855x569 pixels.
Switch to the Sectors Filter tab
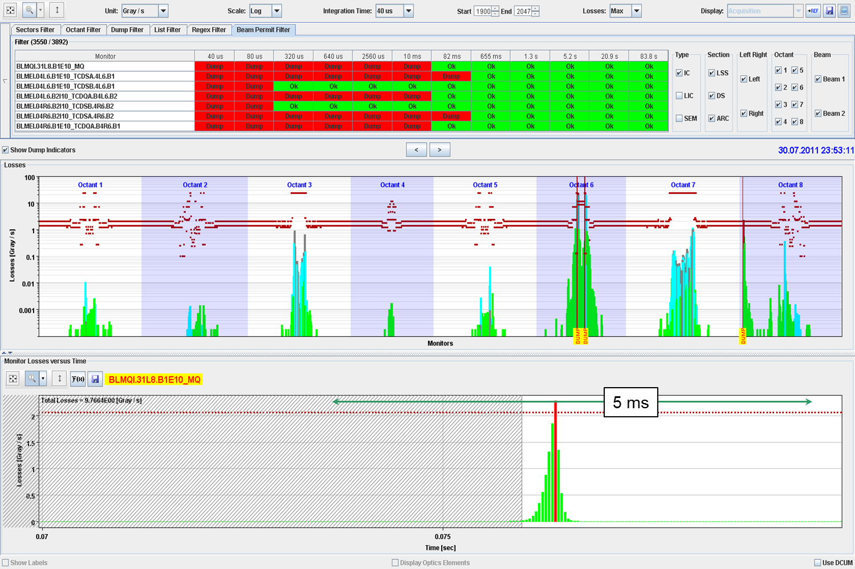pos(35,30)
